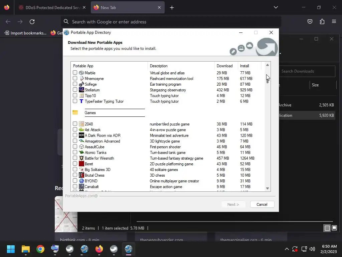
Task: Sort by Download column header
Action: click(x=226, y=66)
